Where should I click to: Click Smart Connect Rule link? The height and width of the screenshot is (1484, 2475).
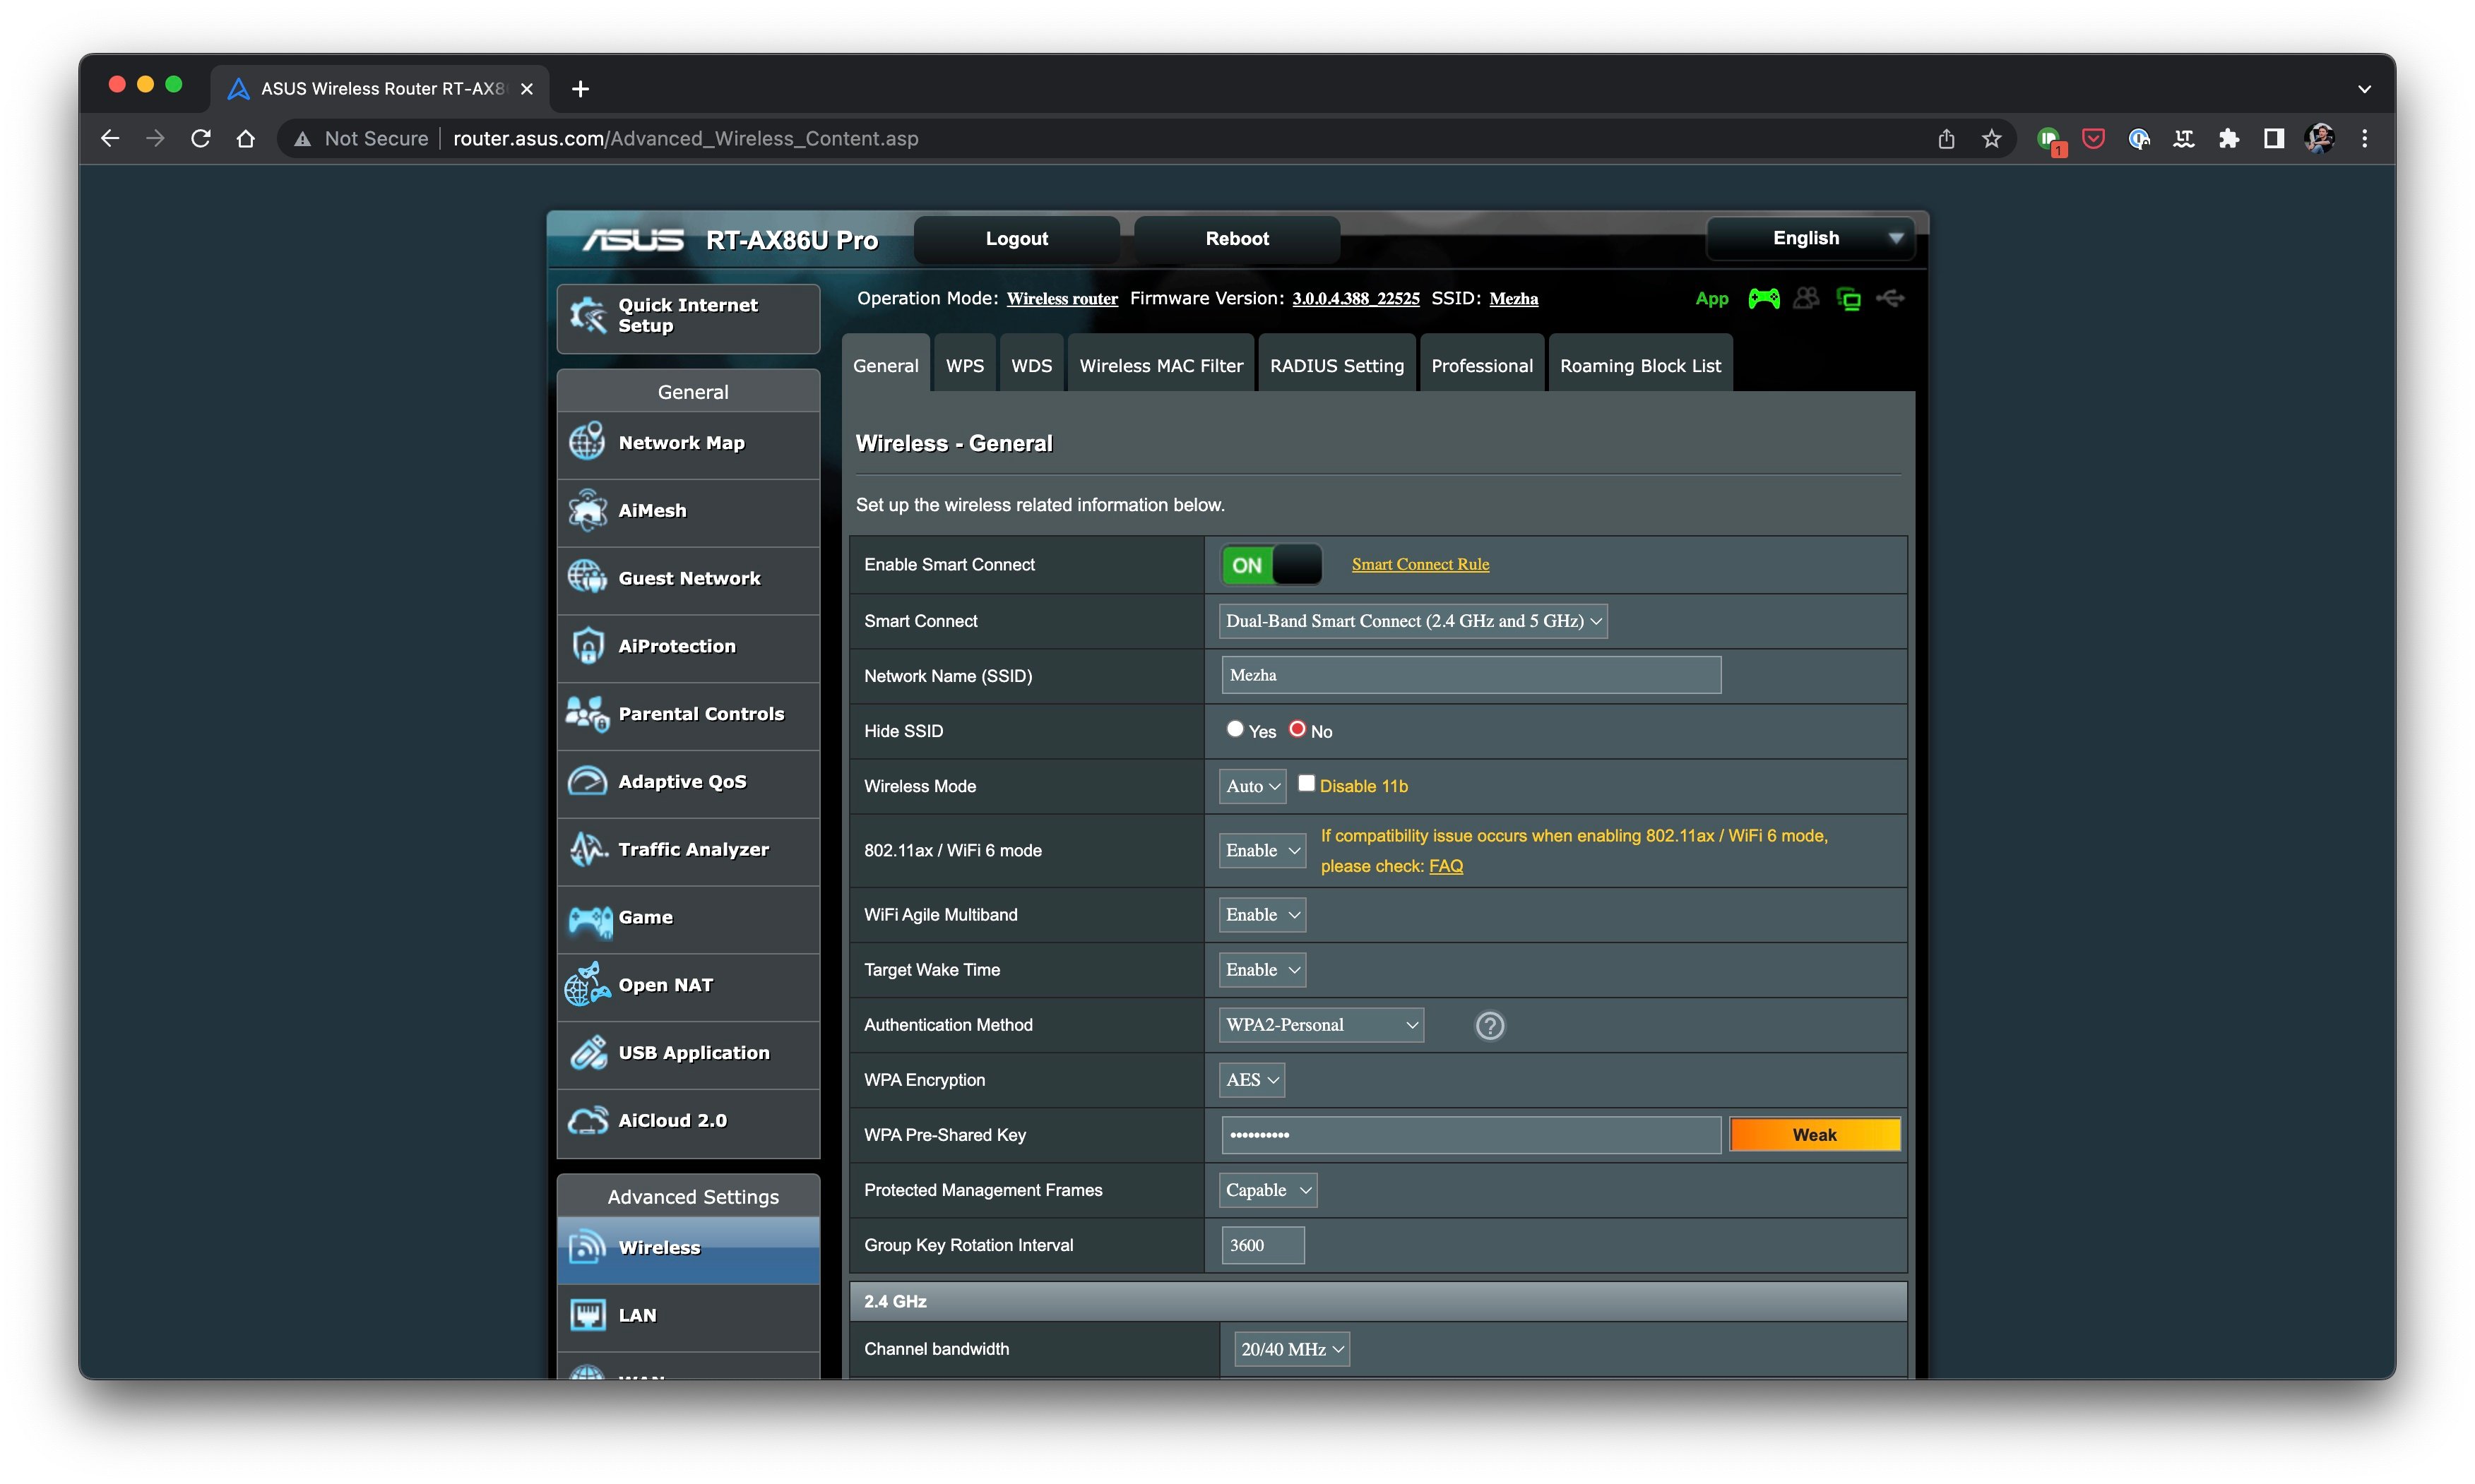click(x=1418, y=563)
